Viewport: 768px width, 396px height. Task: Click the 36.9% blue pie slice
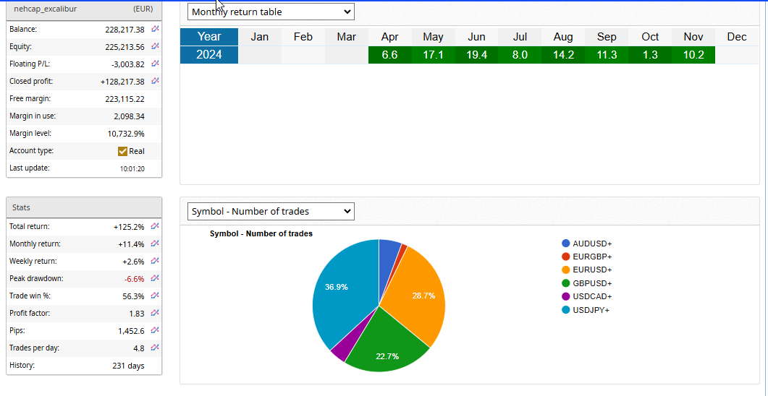[340, 289]
